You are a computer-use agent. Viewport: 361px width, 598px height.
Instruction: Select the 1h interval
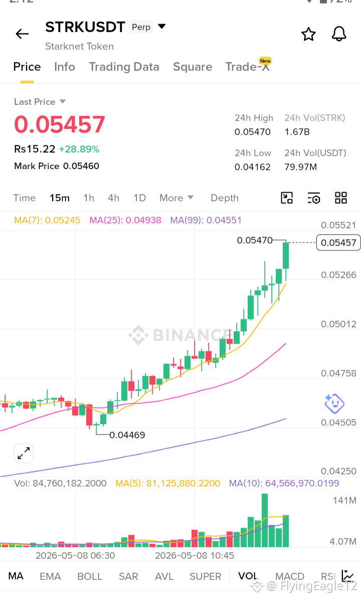tap(89, 198)
